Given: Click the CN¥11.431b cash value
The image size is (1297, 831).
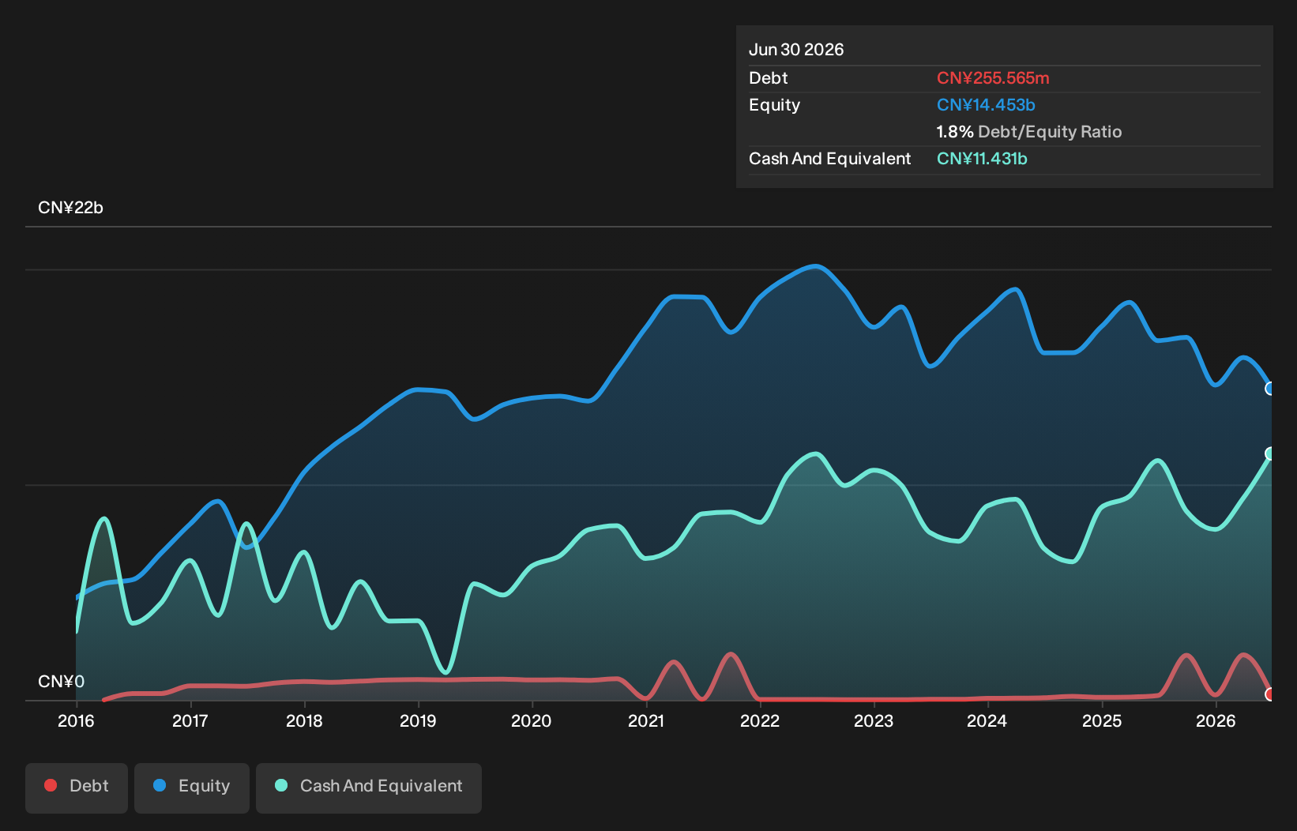Looking at the screenshot, I should coord(982,159).
